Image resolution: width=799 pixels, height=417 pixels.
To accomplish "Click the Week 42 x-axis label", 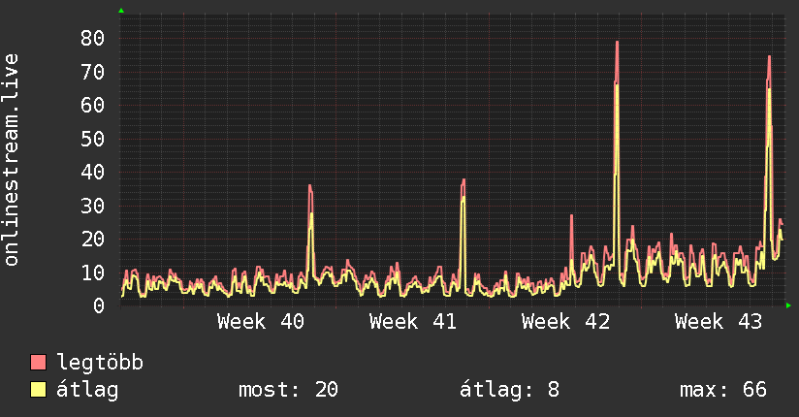I will point(565,322).
